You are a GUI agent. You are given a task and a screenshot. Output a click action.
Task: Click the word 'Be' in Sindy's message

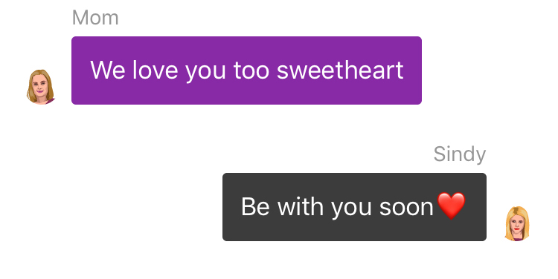point(255,206)
